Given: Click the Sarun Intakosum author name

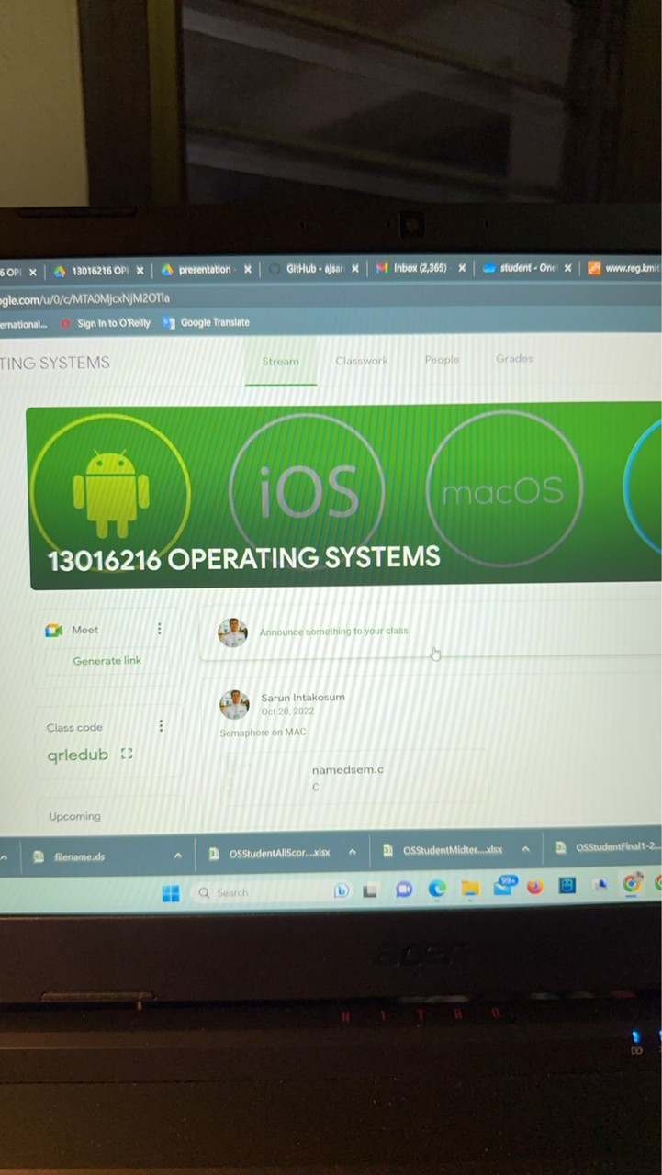Looking at the screenshot, I should pos(303,698).
